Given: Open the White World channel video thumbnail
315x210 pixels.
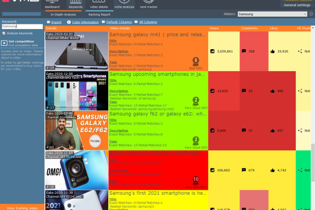Looking at the screenshot, I should [77, 51].
